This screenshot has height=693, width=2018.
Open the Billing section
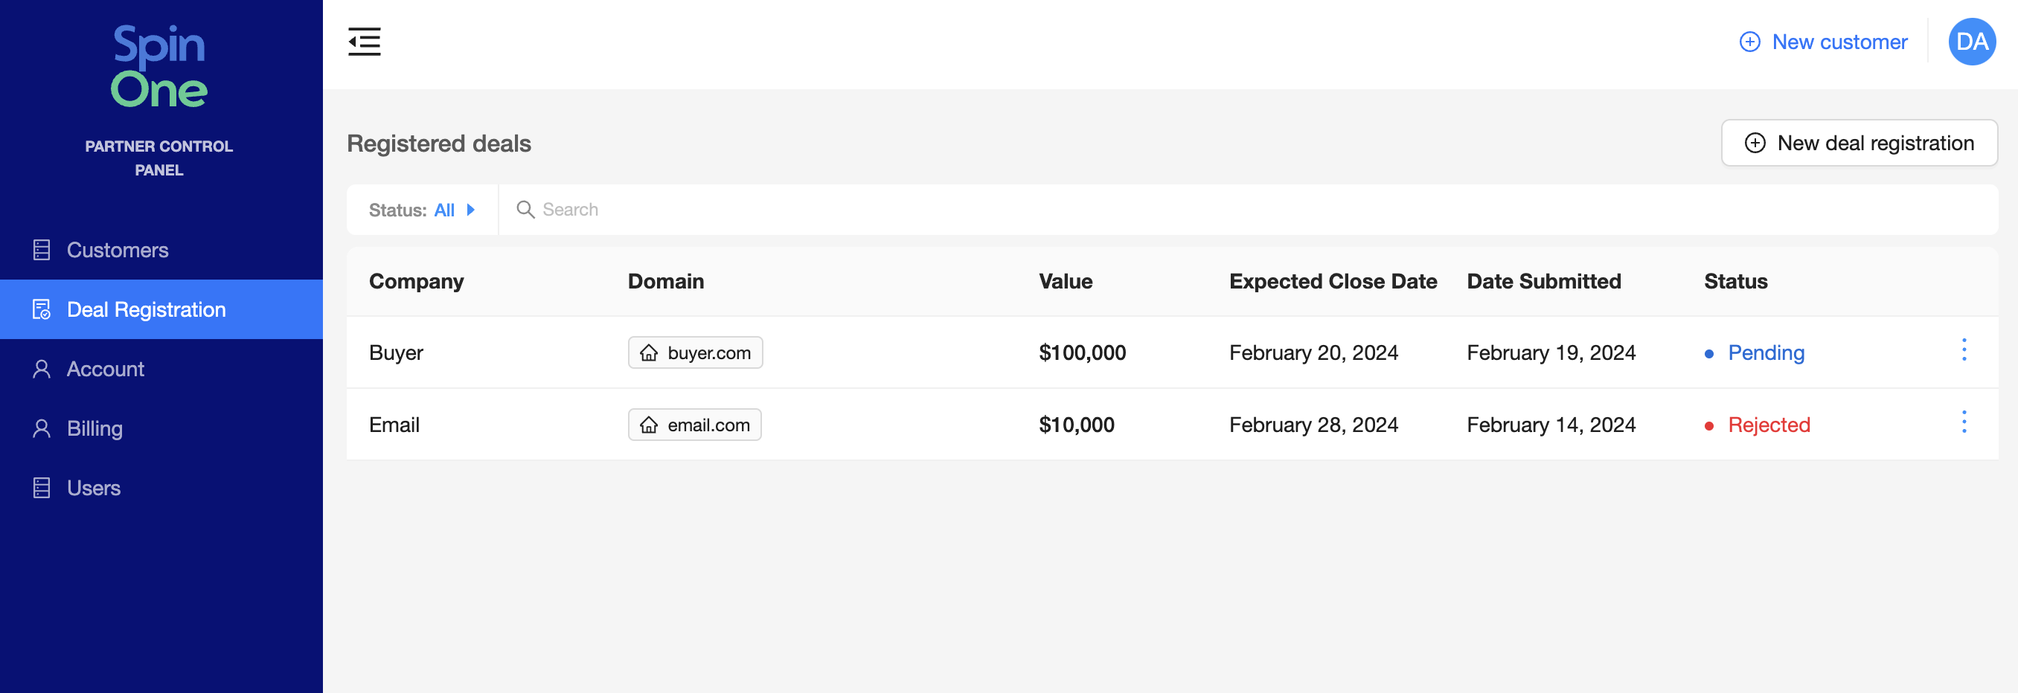95,428
